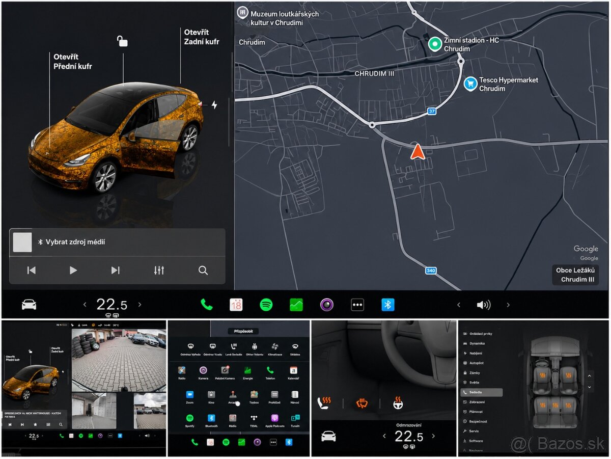The height and width of the screenshot is (459, 611).
Task: Open the Ovládací prvky settings menu
Action: pos(478,334)
